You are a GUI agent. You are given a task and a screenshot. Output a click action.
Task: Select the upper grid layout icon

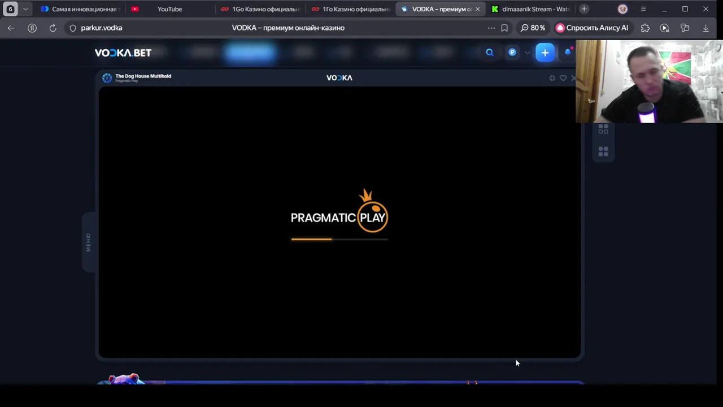click(x=603, y=129)
